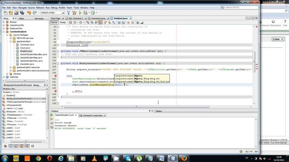Click the Debug Project toolbar icon

click(85, 13)
